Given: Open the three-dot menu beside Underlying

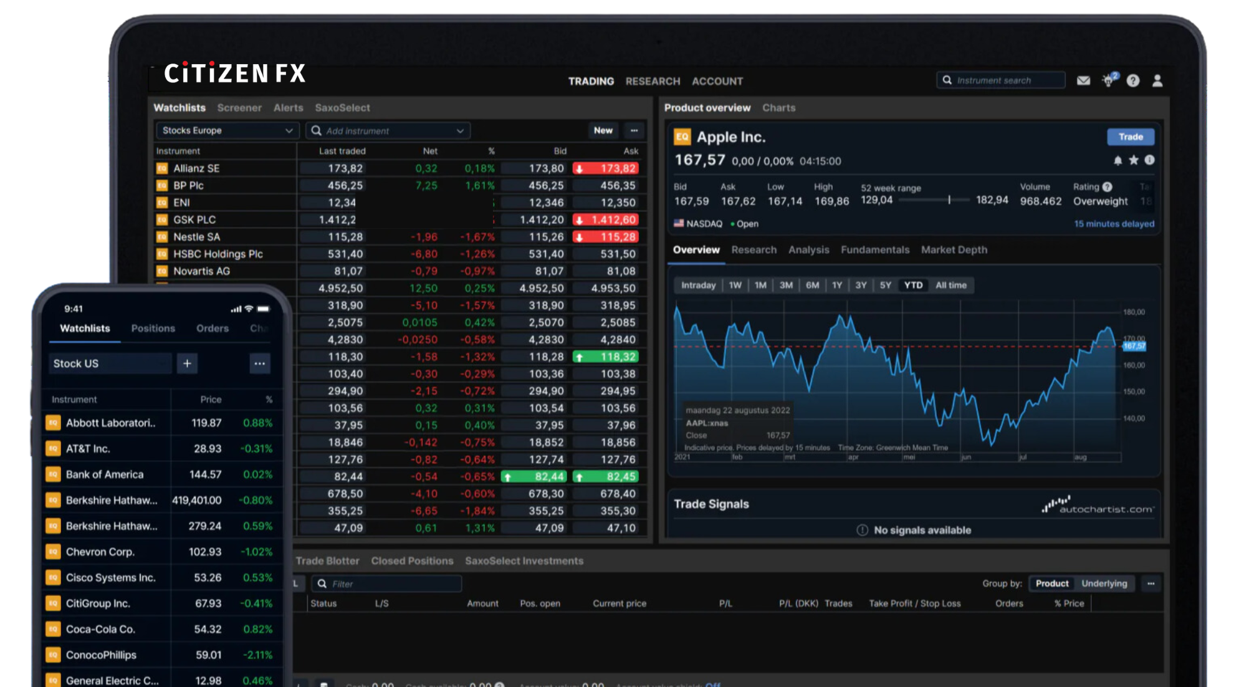Looking at the screenshot, I should (x=1151, y=584).
